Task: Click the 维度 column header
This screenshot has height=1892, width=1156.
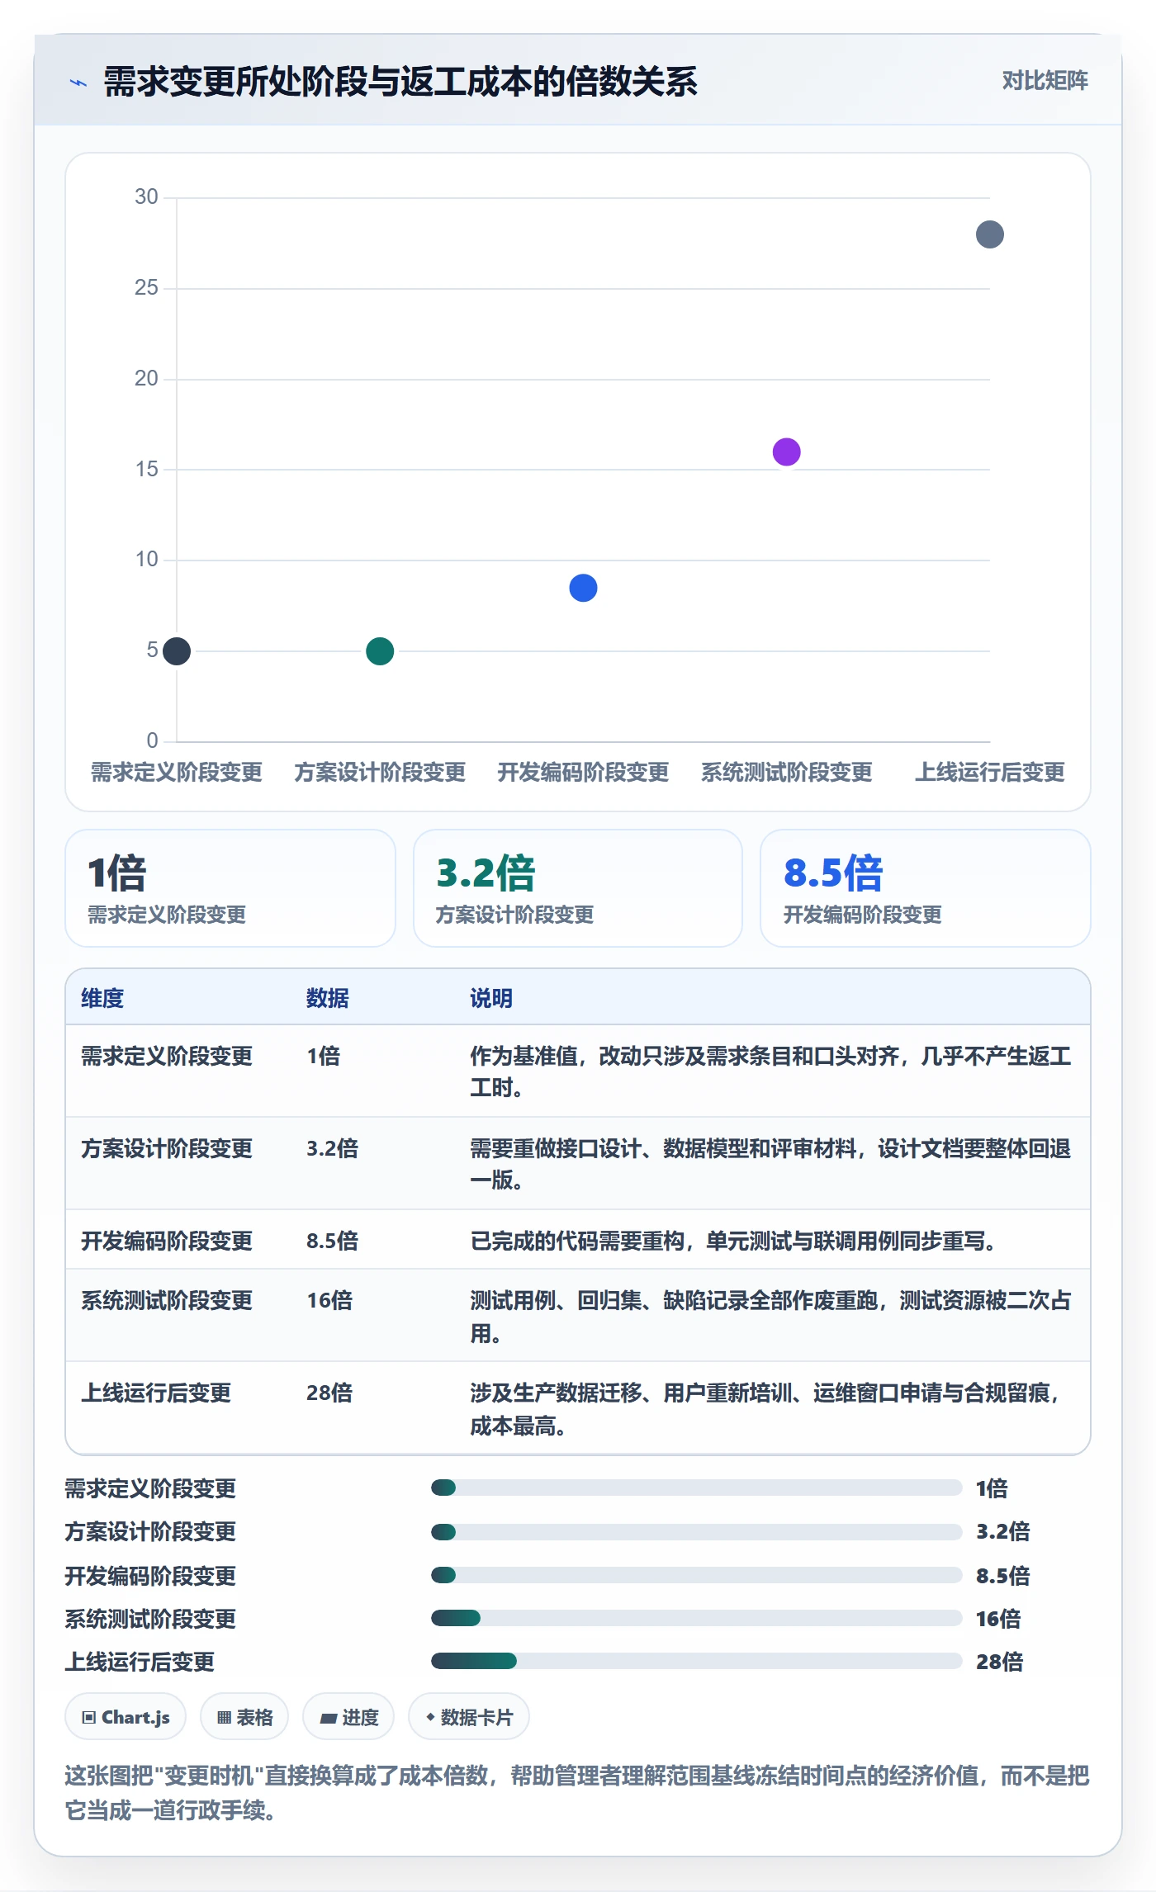Action: click(102, 998)
